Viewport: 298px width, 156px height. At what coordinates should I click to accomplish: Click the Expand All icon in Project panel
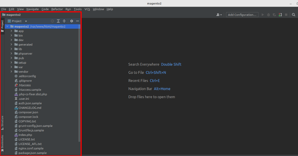pyautogui.click(x=58, y=21)
